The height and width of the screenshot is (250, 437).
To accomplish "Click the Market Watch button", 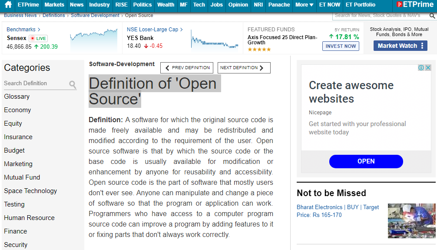I will coord(400,46).
